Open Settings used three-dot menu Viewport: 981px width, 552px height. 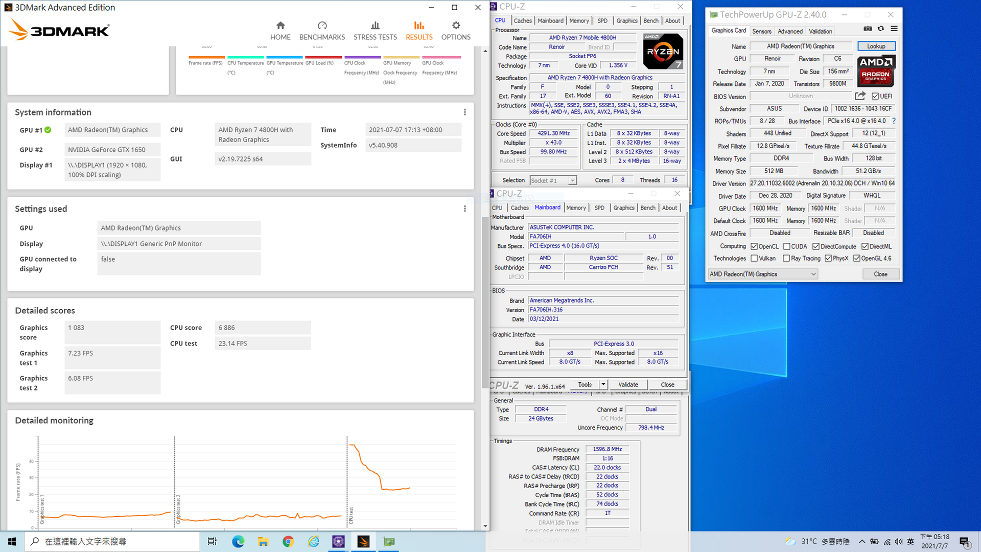pos(464,209)
